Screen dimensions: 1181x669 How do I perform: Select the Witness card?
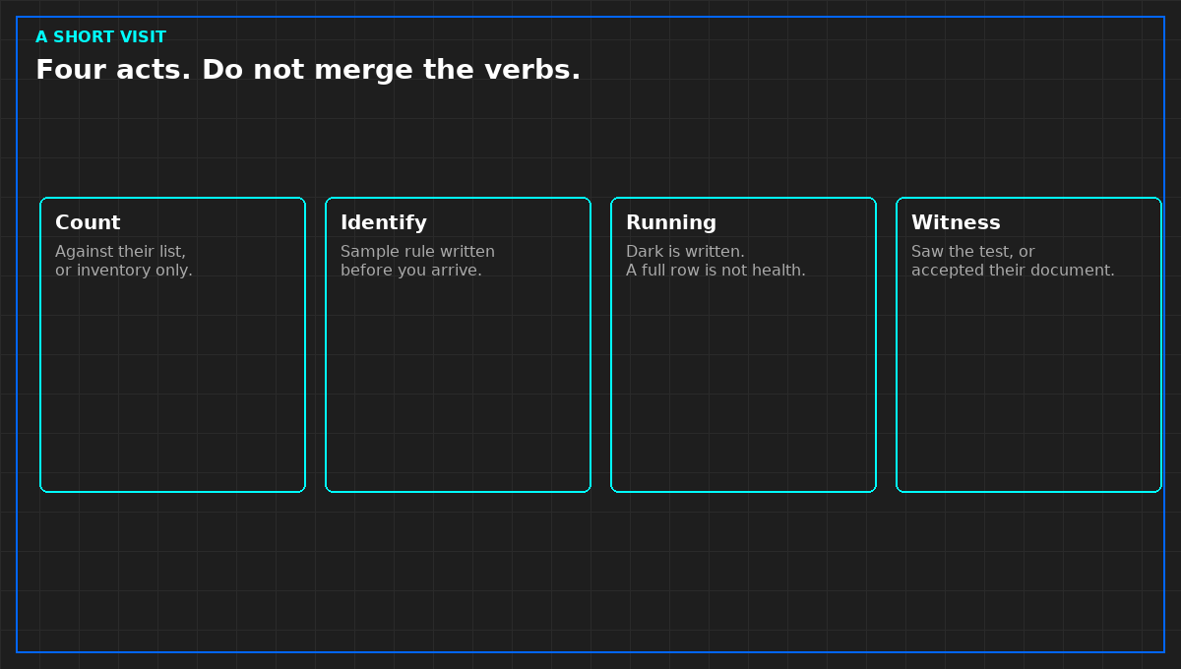click(x=1028, y=344)
